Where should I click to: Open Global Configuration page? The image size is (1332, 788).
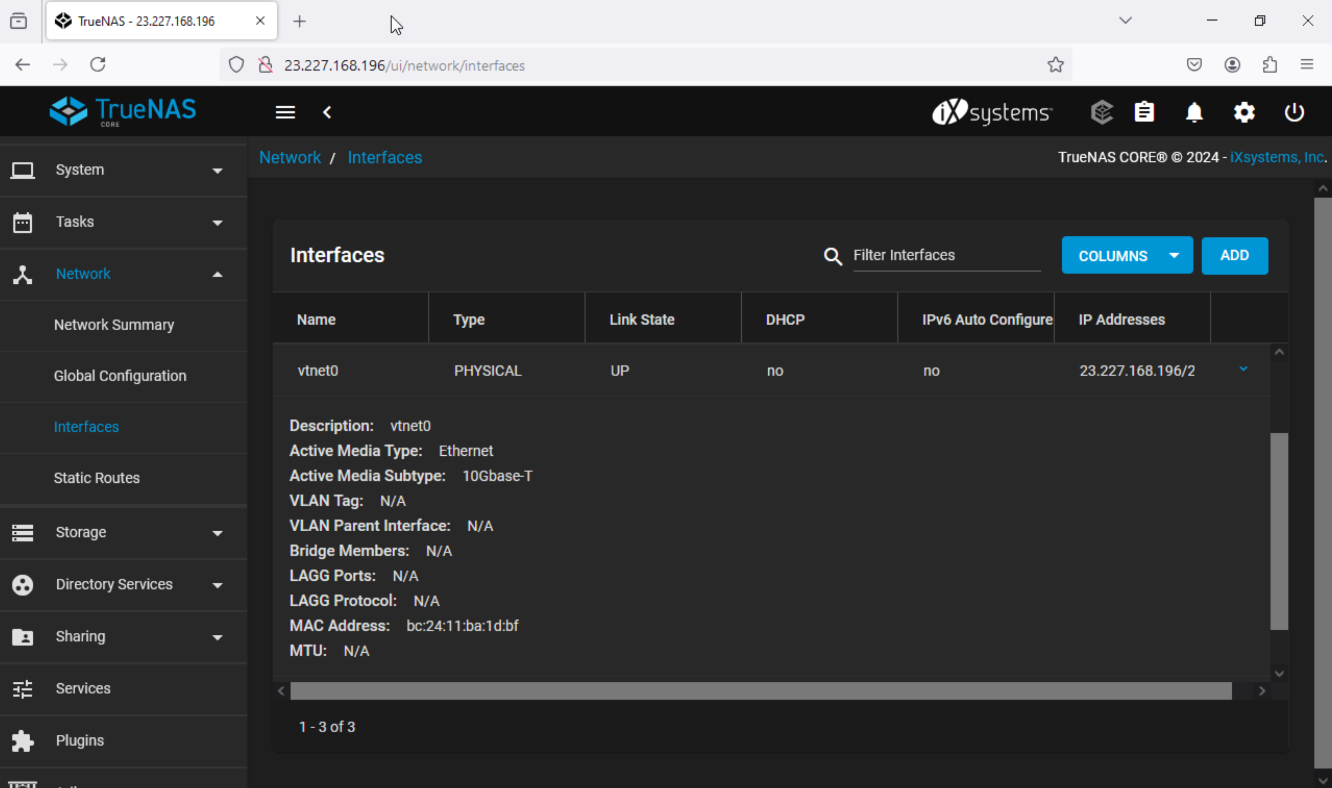[120, 376]
